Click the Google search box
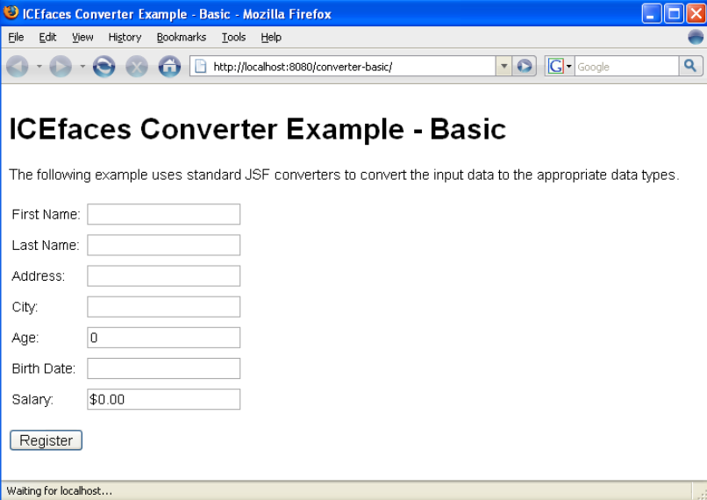707x500 pixels. pos(626,67)
